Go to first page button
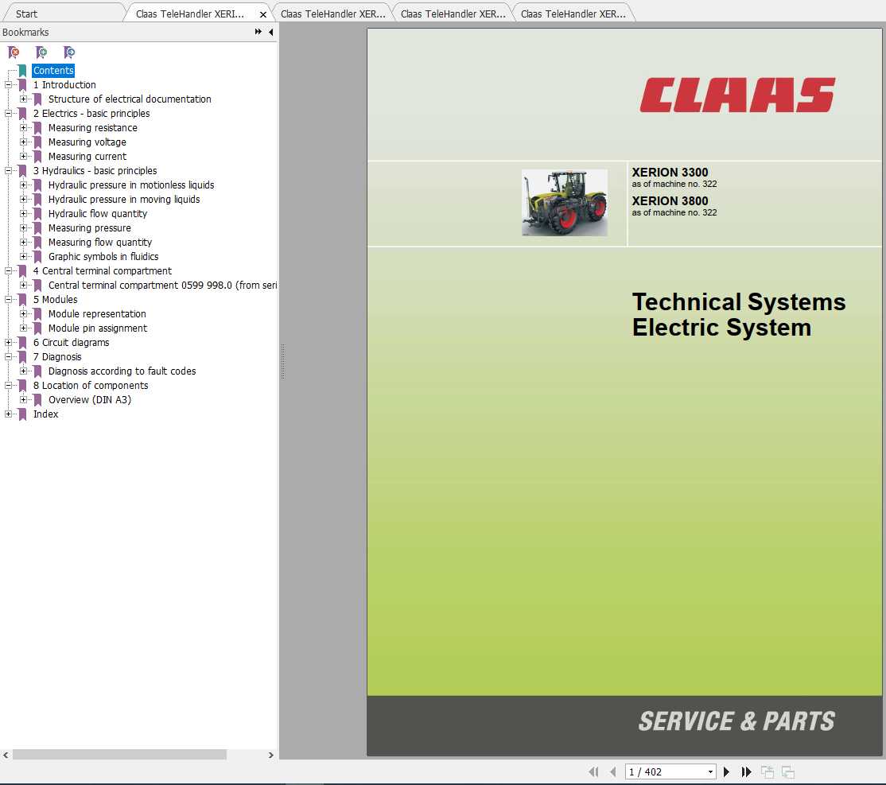 [x=593, y=771]
